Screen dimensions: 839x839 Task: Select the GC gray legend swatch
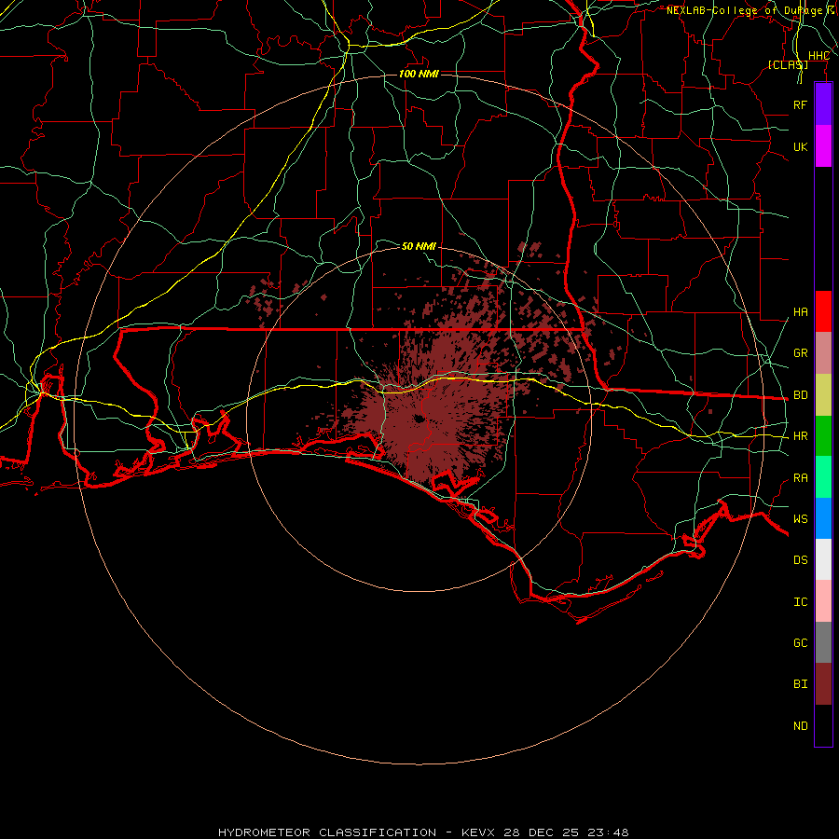pyautogui.click(x=823, y=642)
